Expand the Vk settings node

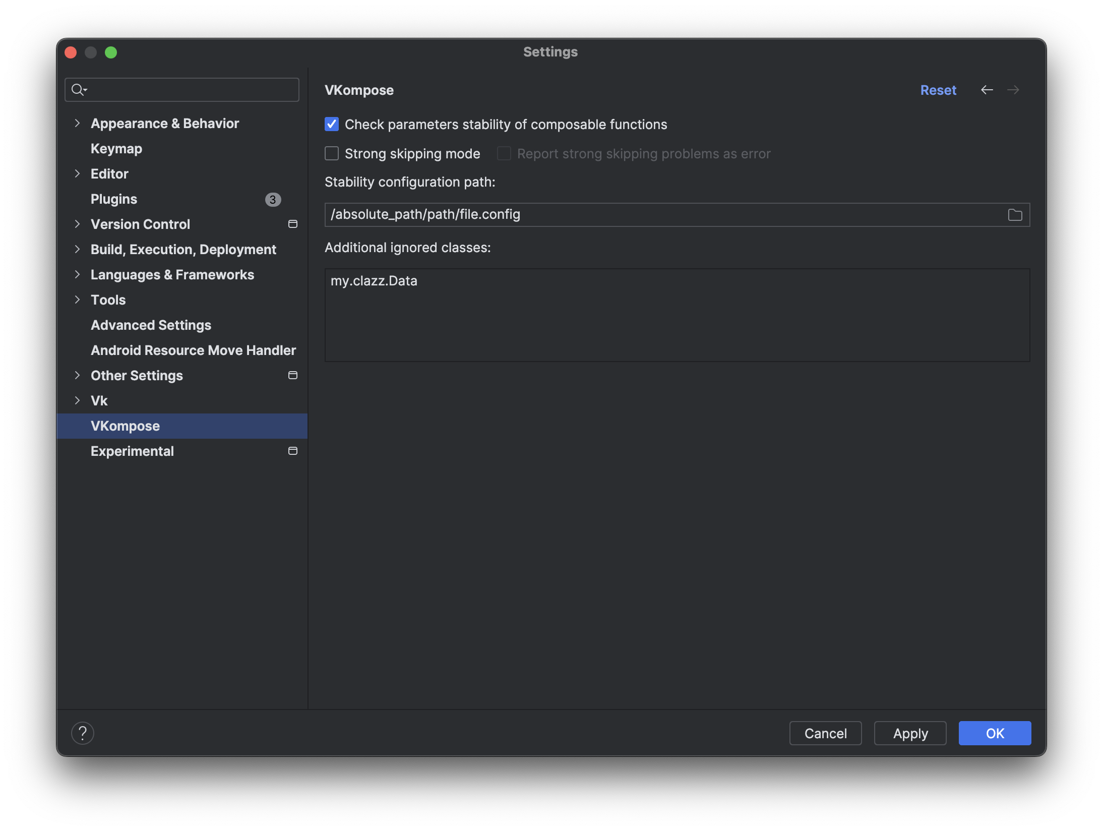77,400
